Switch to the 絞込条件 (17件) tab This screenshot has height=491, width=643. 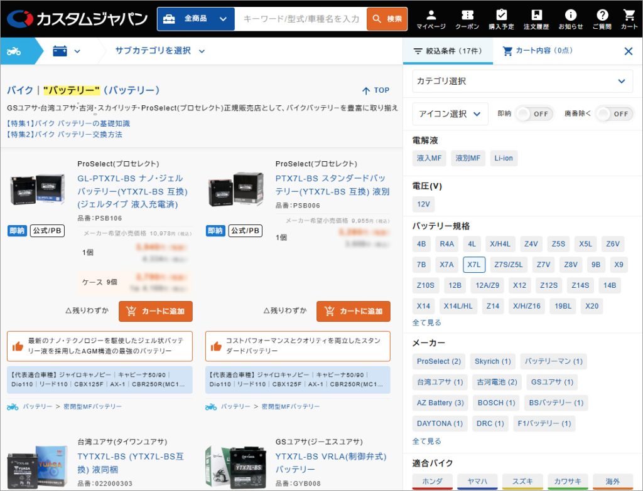(448, 51)
